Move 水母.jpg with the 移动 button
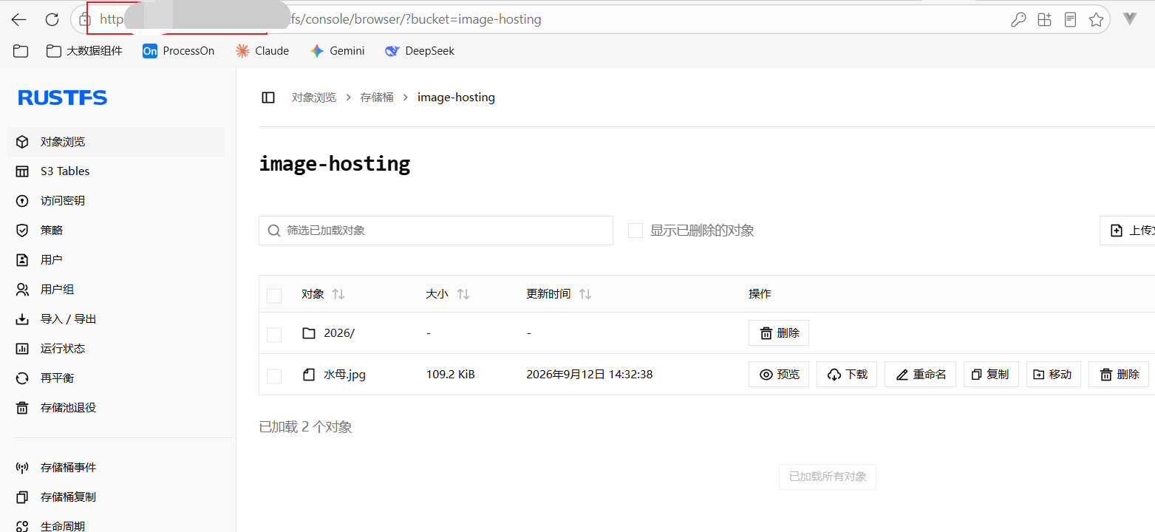Image resolution: width=1155 pixels, height=532 pixels. (1054, 375)
